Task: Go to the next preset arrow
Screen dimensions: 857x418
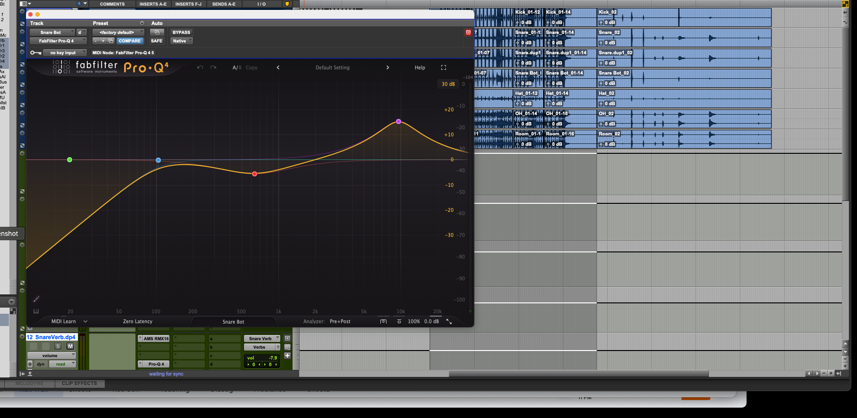Action: 388,67
